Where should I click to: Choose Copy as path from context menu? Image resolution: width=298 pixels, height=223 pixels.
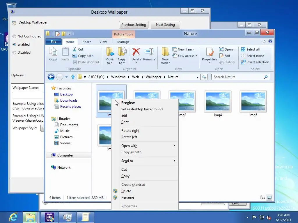tap(131, 152)
